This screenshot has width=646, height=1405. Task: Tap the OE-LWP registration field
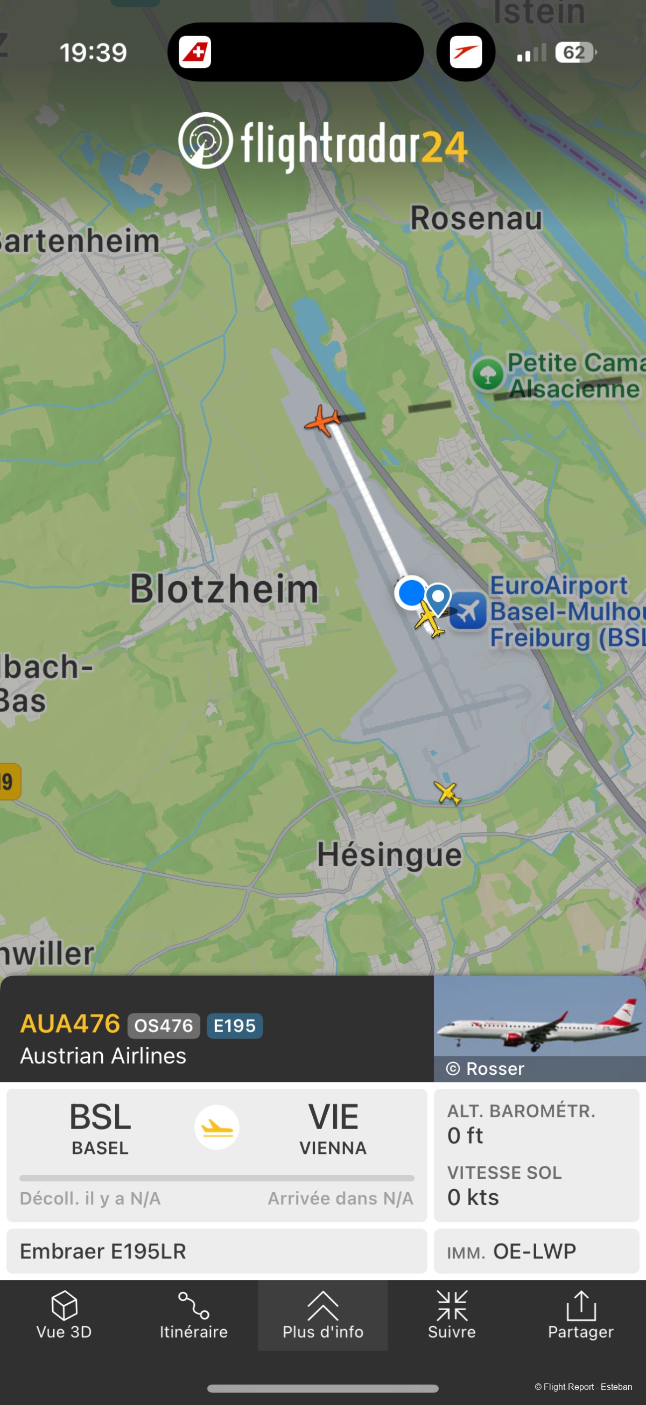[536, 1251]
